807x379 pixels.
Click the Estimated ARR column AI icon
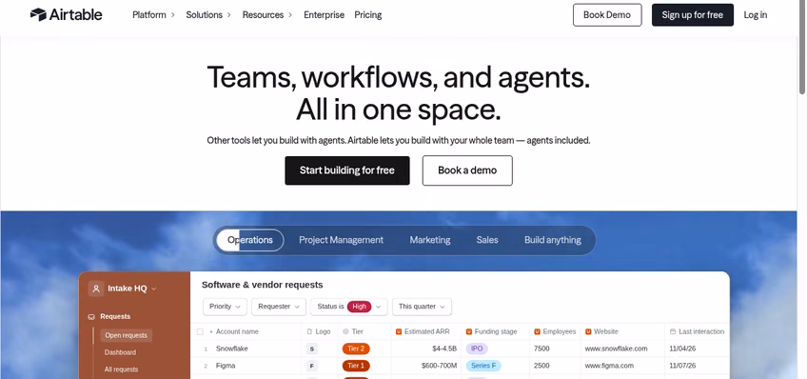coord(399,331)
